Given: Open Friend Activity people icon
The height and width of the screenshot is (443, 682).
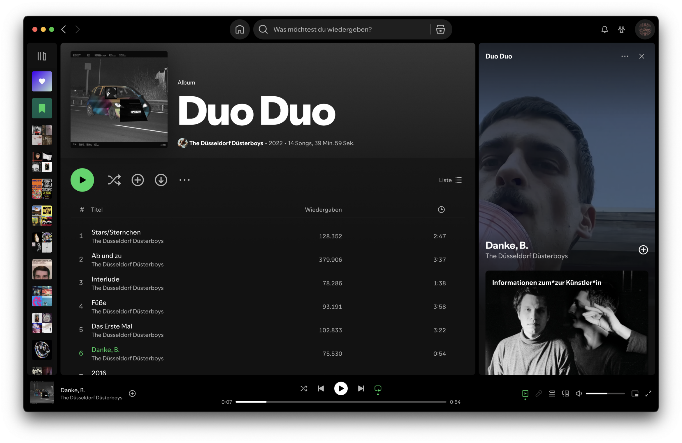Looking at the screenshot, I should [621, 29].
